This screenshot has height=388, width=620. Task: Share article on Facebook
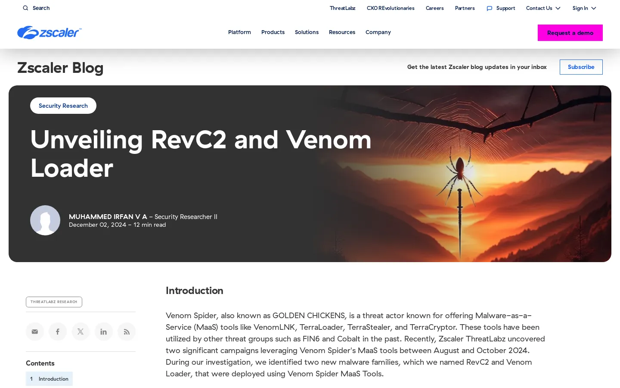(x=58, y=332)
